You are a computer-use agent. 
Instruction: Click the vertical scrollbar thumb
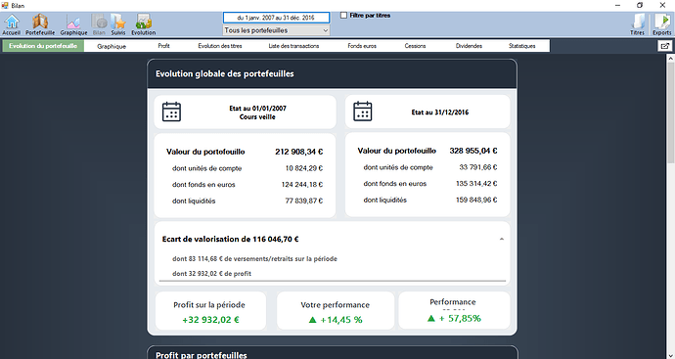tap(671, 113)
